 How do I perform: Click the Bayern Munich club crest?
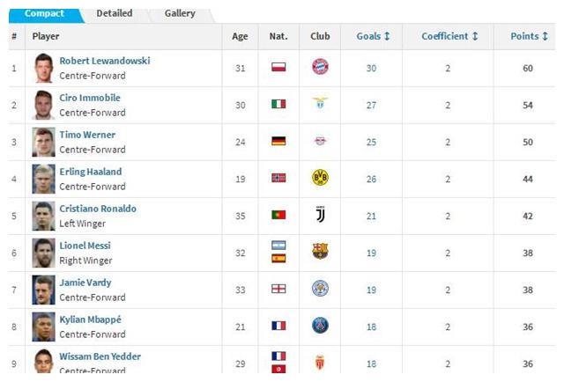[320, 67]
